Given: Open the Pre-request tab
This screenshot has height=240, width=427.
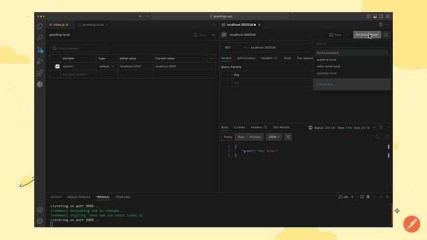Looking at the screenshot, I should tap(305, 58).
